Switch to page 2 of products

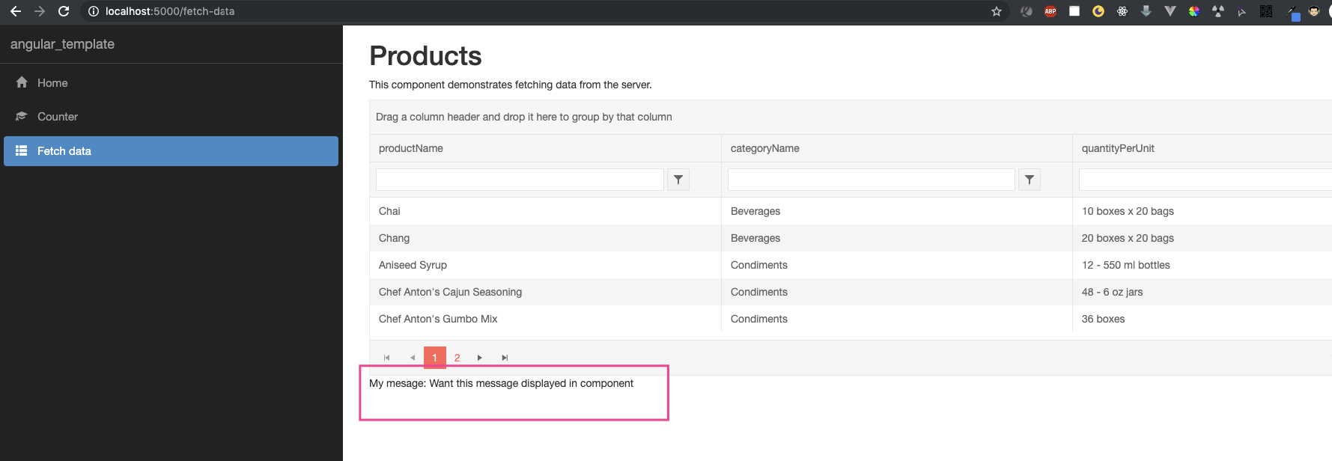click(x=457, y=358)
